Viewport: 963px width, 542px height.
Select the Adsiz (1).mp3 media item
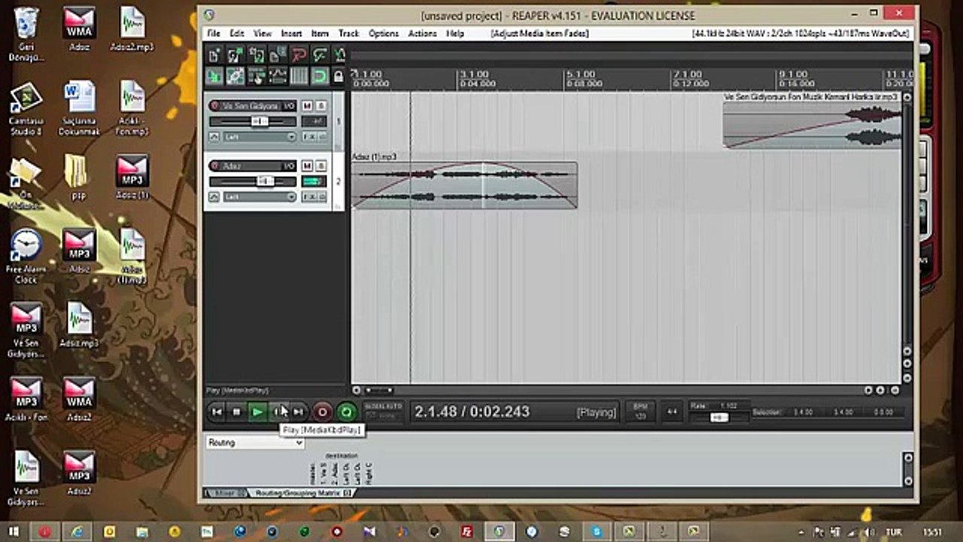click(464, 185)
